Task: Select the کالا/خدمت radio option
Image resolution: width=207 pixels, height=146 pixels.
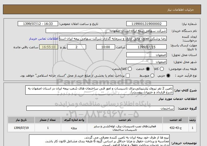Action: (x=130, y=69)
